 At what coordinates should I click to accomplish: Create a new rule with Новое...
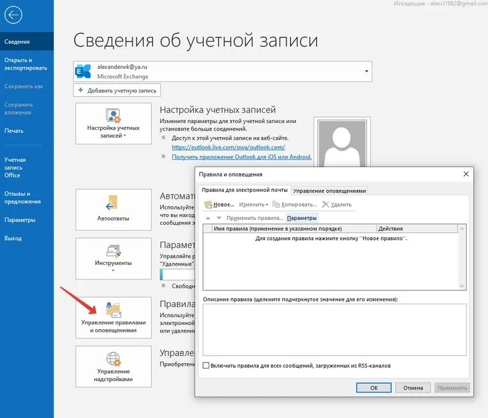point(219,205)
